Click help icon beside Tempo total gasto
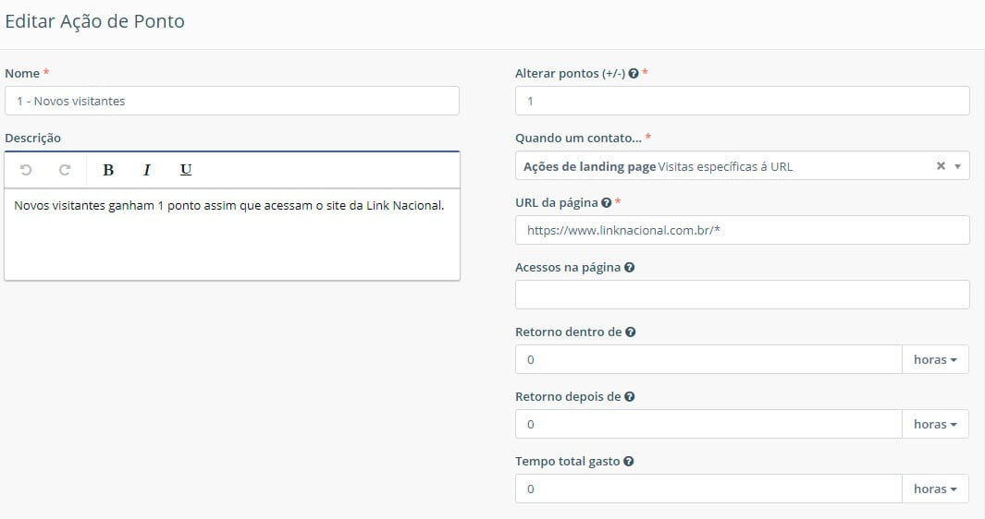This screenshot has height=519, width=985. pos(628,462)
